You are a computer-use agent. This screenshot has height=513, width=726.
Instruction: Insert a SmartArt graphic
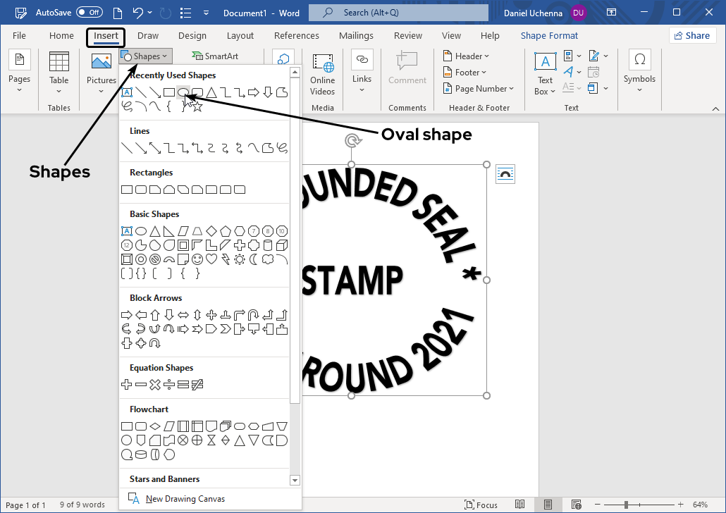pos(215,55)
